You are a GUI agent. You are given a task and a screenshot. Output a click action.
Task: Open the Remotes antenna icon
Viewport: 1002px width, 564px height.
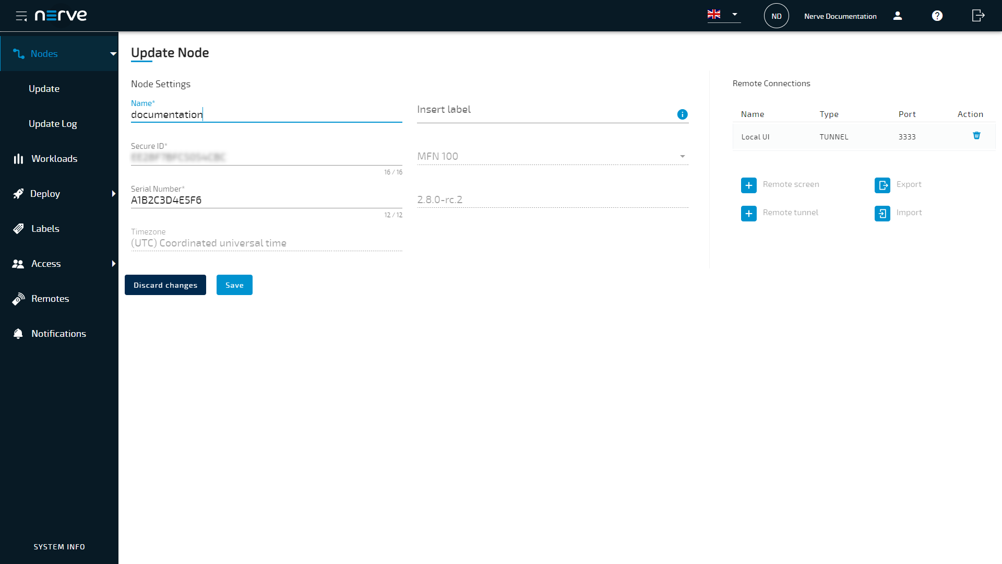tap(18, 298)
